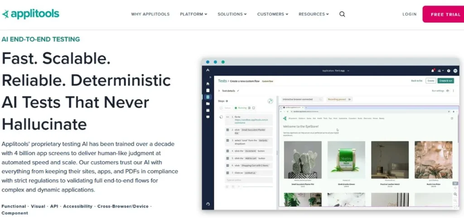Click the help question mark icon
The image size is (464, 218).
[449, 71]
